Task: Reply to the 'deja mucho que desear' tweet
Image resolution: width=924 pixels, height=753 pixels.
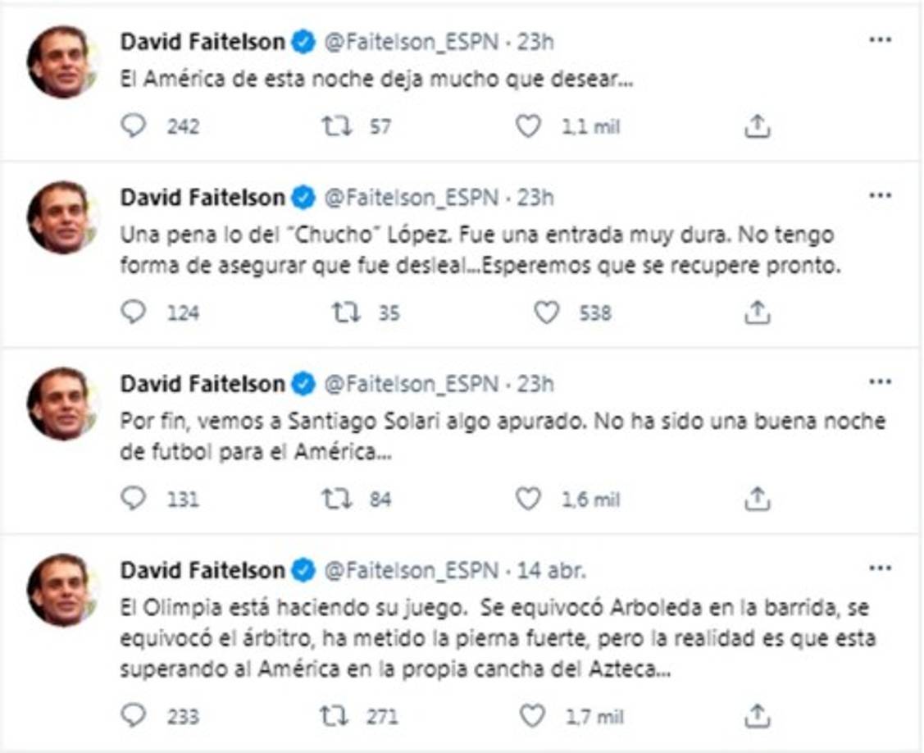Action: coord(134,126)
